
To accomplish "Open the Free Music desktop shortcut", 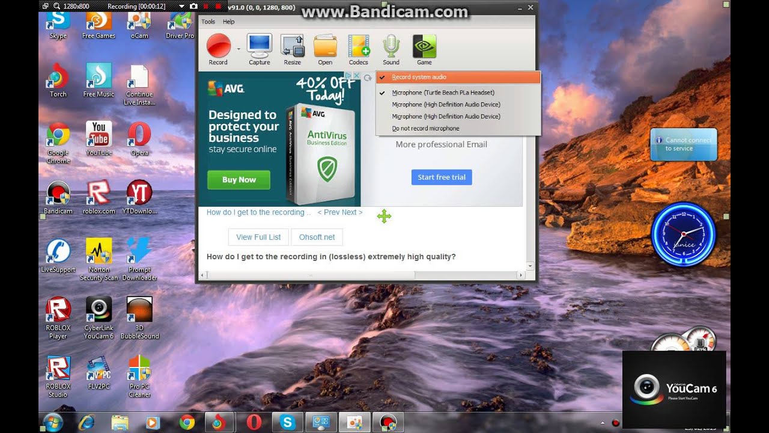I will 99,80.
